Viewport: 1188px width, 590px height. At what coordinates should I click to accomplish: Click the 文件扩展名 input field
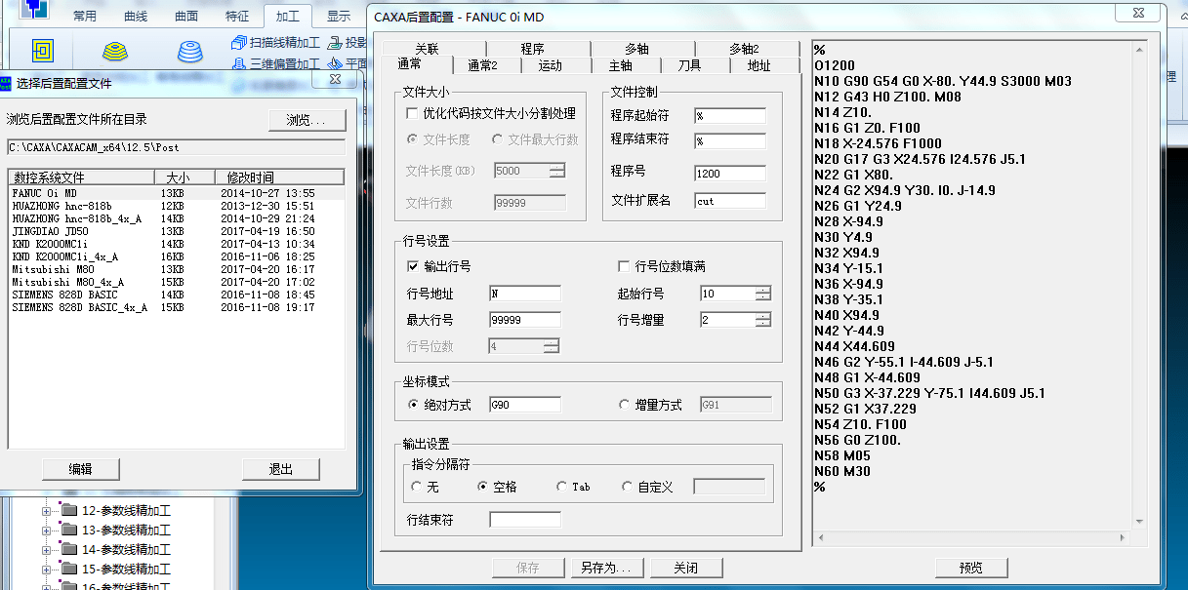tap(730, 201)
